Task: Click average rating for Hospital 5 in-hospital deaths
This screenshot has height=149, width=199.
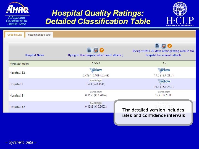Action: pos(96,80)
